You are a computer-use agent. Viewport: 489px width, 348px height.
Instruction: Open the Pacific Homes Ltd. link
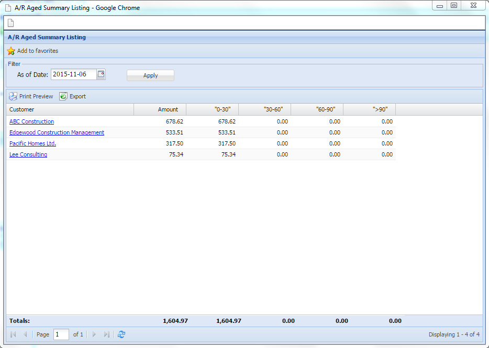[x=32, y=143]
